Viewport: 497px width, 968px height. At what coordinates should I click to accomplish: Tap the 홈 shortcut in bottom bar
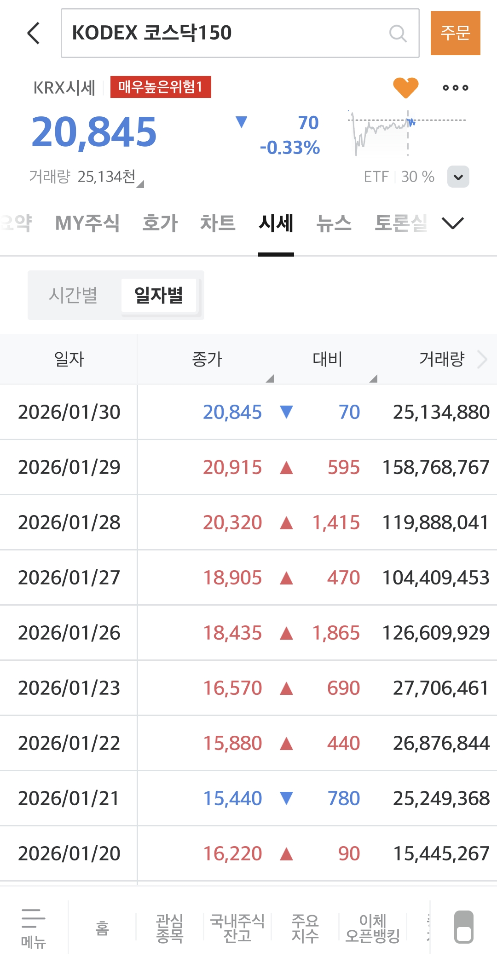pyautogui.click(x=102, y=928)
